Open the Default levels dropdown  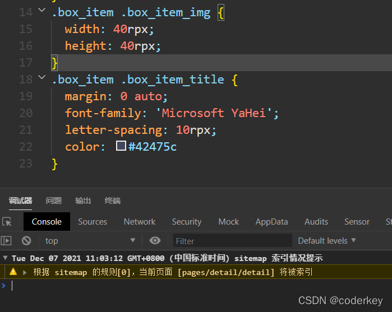coord(327,240)
